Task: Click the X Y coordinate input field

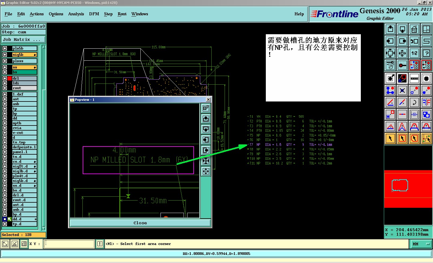Action: coord(69,244)
